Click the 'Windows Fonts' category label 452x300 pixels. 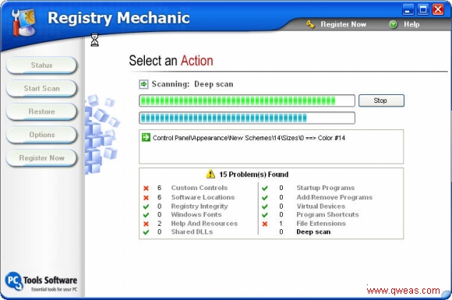point(196,215)
